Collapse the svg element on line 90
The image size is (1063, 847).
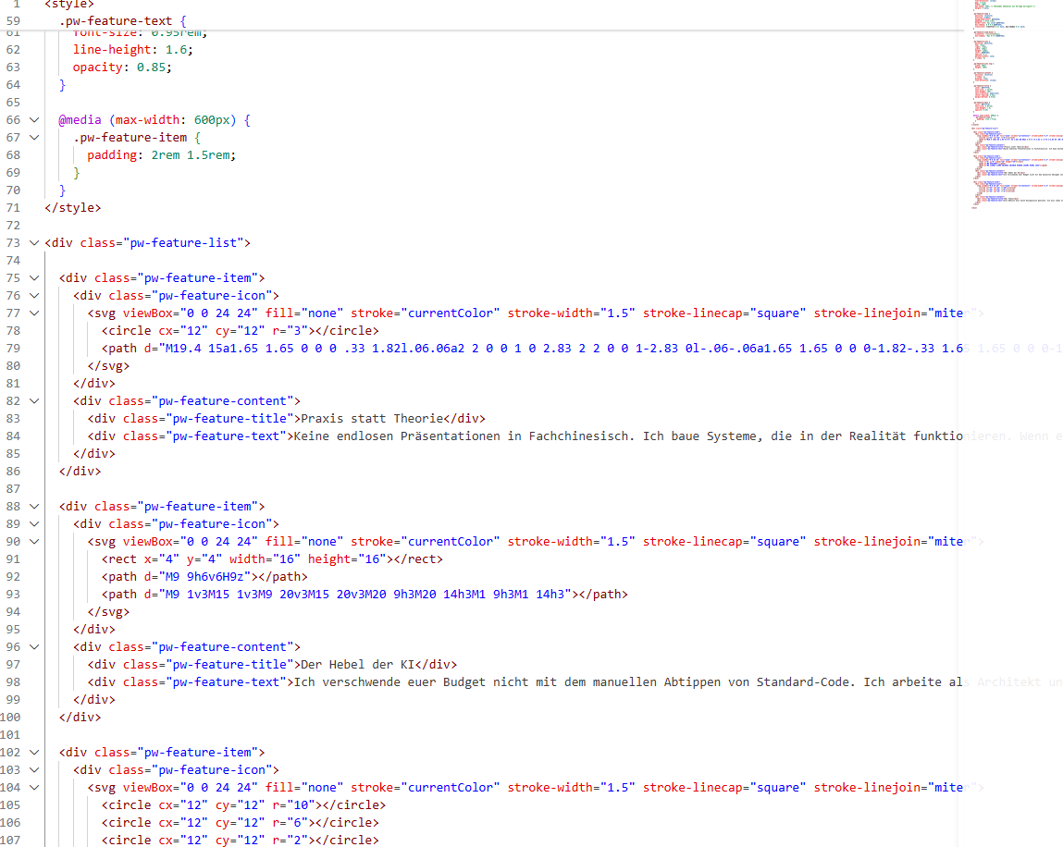tap(34, 542)
